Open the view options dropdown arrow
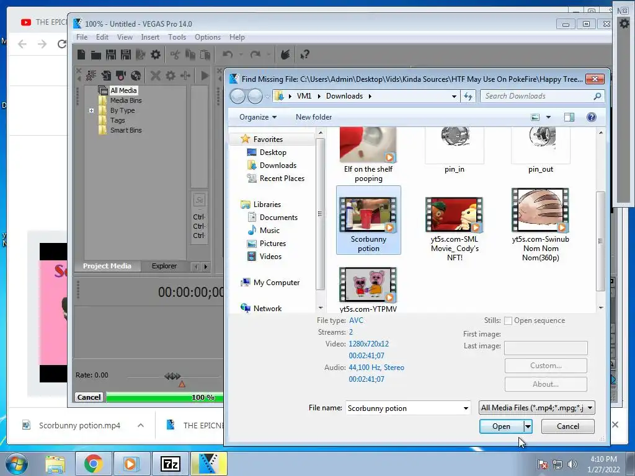This screenshot has height=476, width=635. tap(548, 117)
